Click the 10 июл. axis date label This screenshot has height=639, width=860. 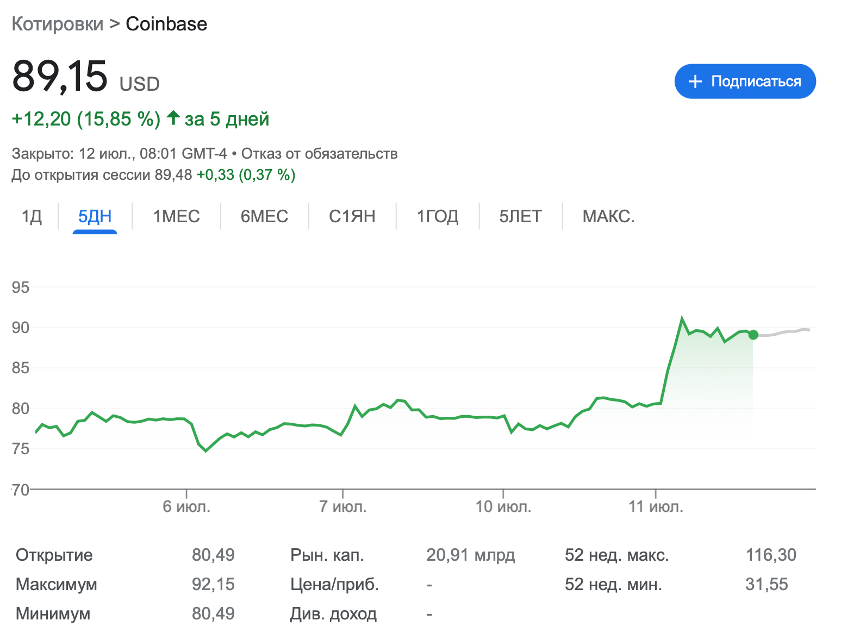(x=503, y=506)
